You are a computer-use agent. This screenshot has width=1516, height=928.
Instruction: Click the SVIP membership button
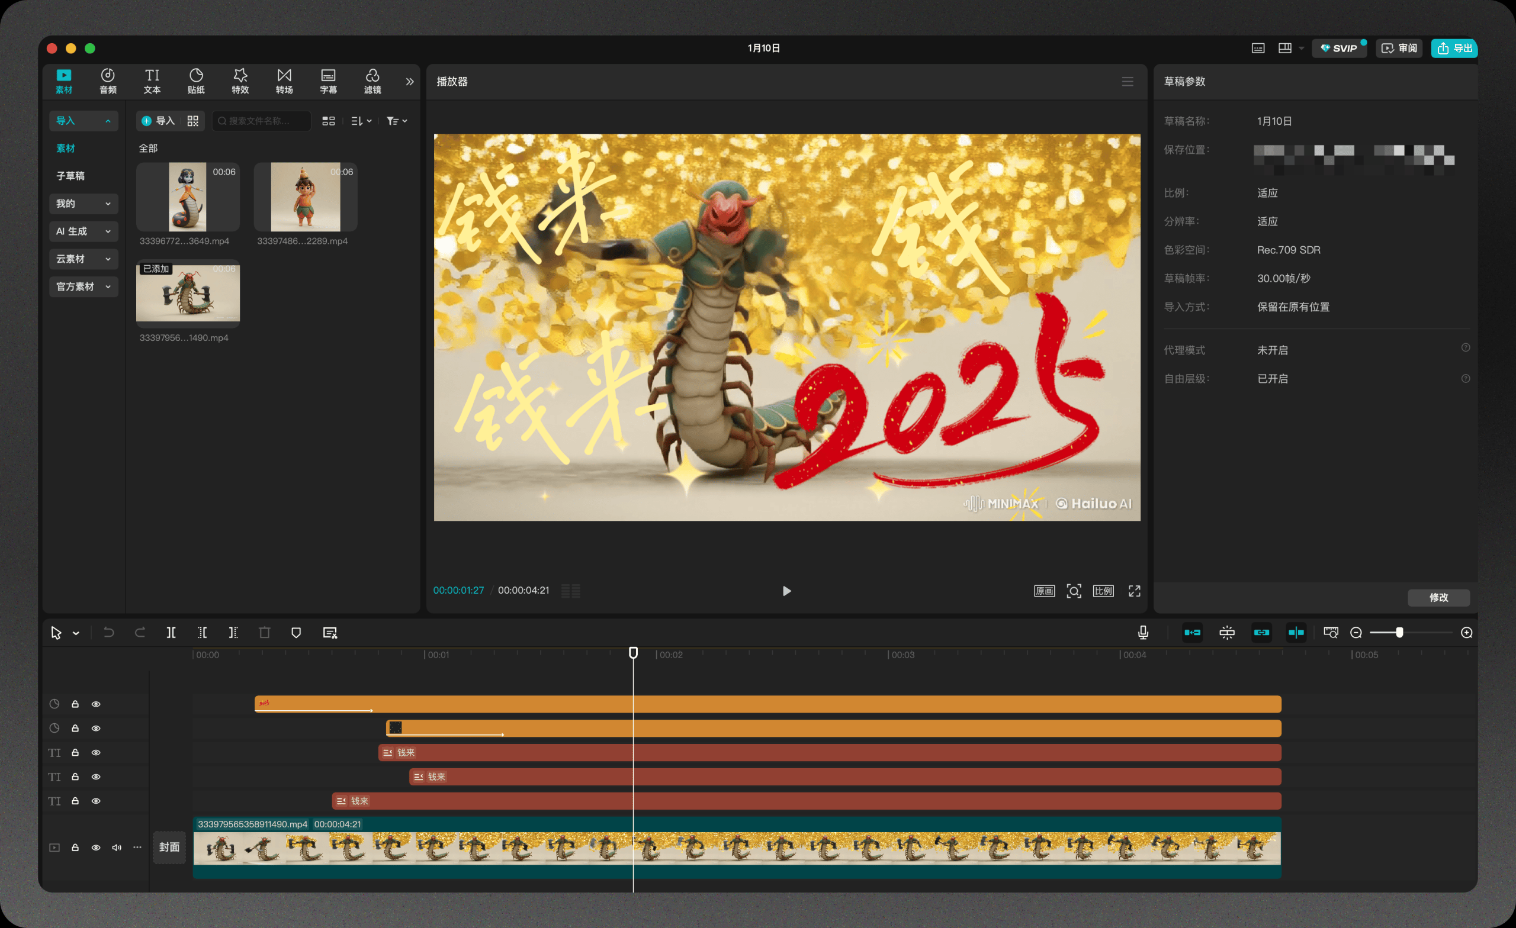pyautogui.click(x=1339, y=48)
